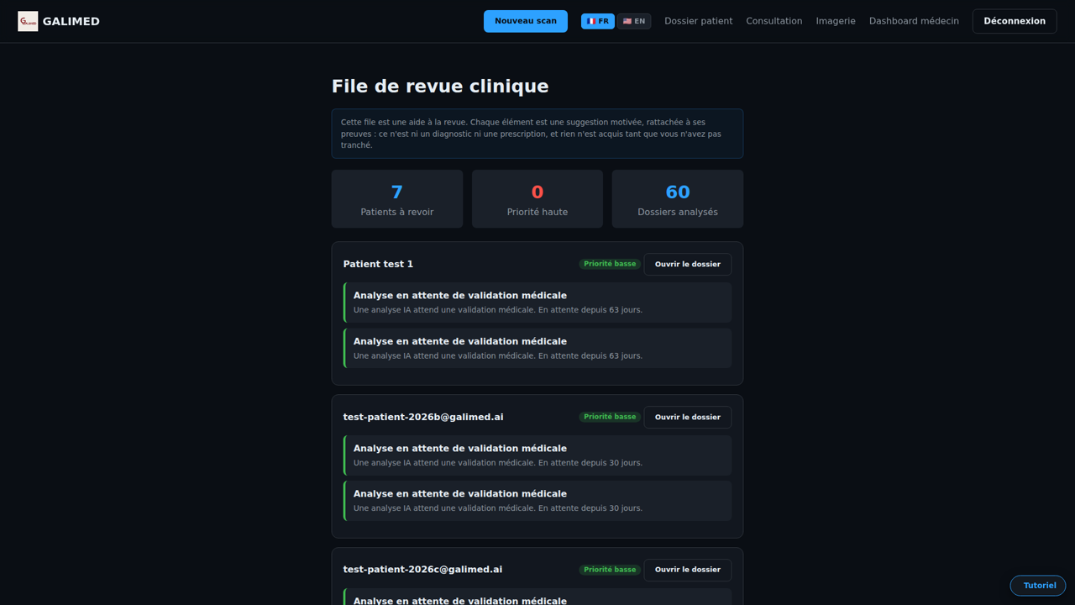Switch language to FR

tap(598, 21)
